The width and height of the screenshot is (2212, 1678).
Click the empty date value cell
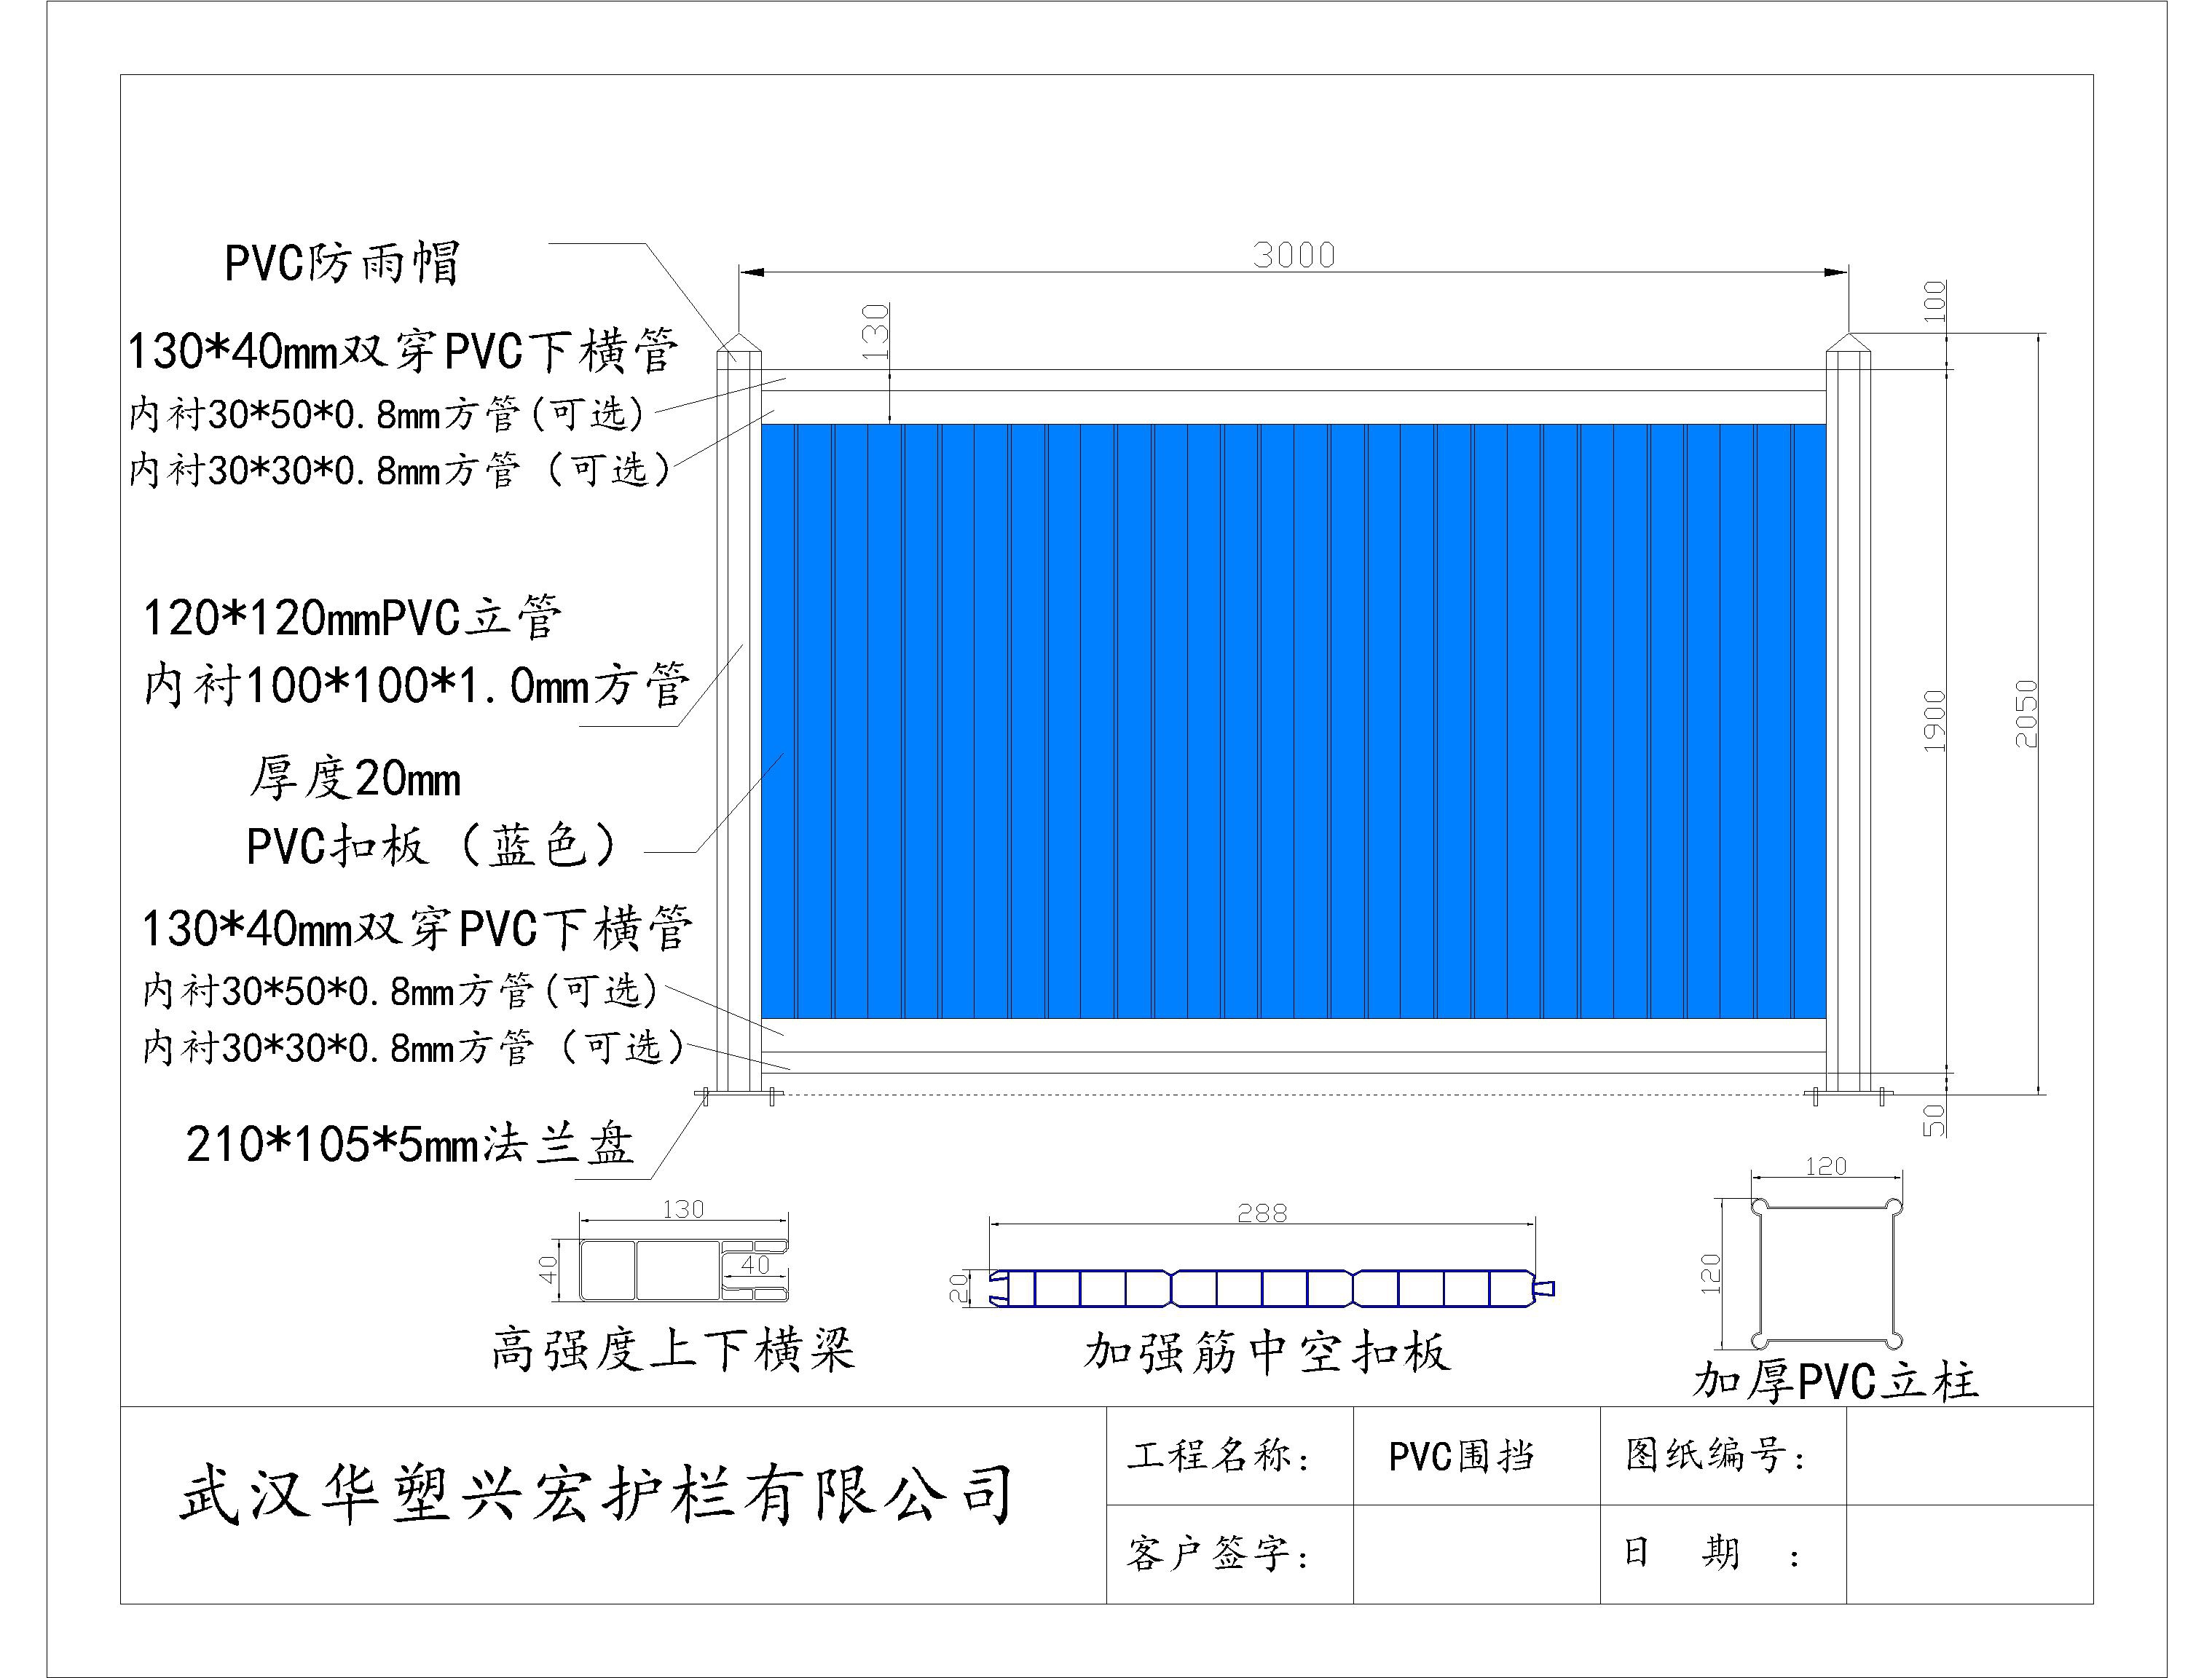pyautogui.click(x=1969, y=1554)
